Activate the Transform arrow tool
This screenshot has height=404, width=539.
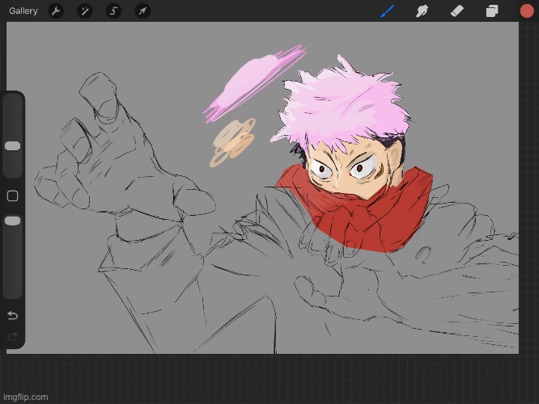pos(142,11)
